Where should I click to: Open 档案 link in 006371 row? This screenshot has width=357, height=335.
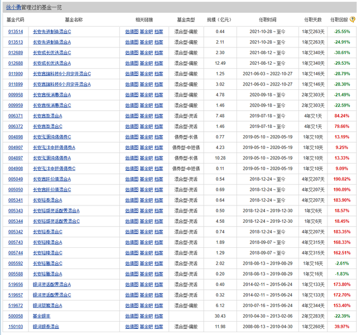pos(158,116)
